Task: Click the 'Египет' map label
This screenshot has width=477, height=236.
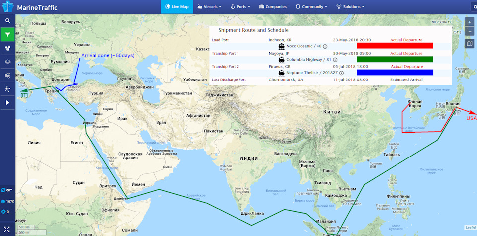Action: point(77,142)
